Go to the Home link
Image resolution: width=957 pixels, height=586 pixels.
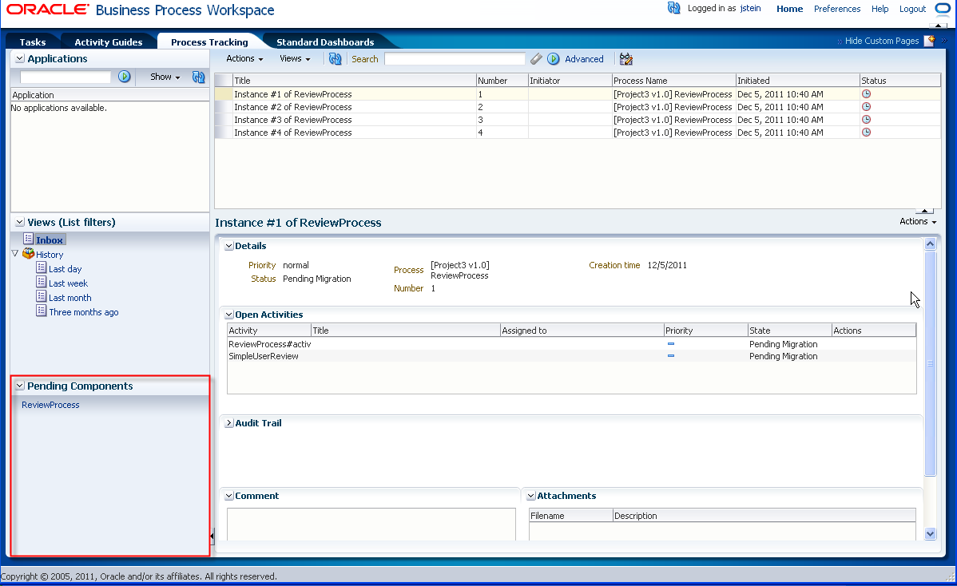click(789, 9)
